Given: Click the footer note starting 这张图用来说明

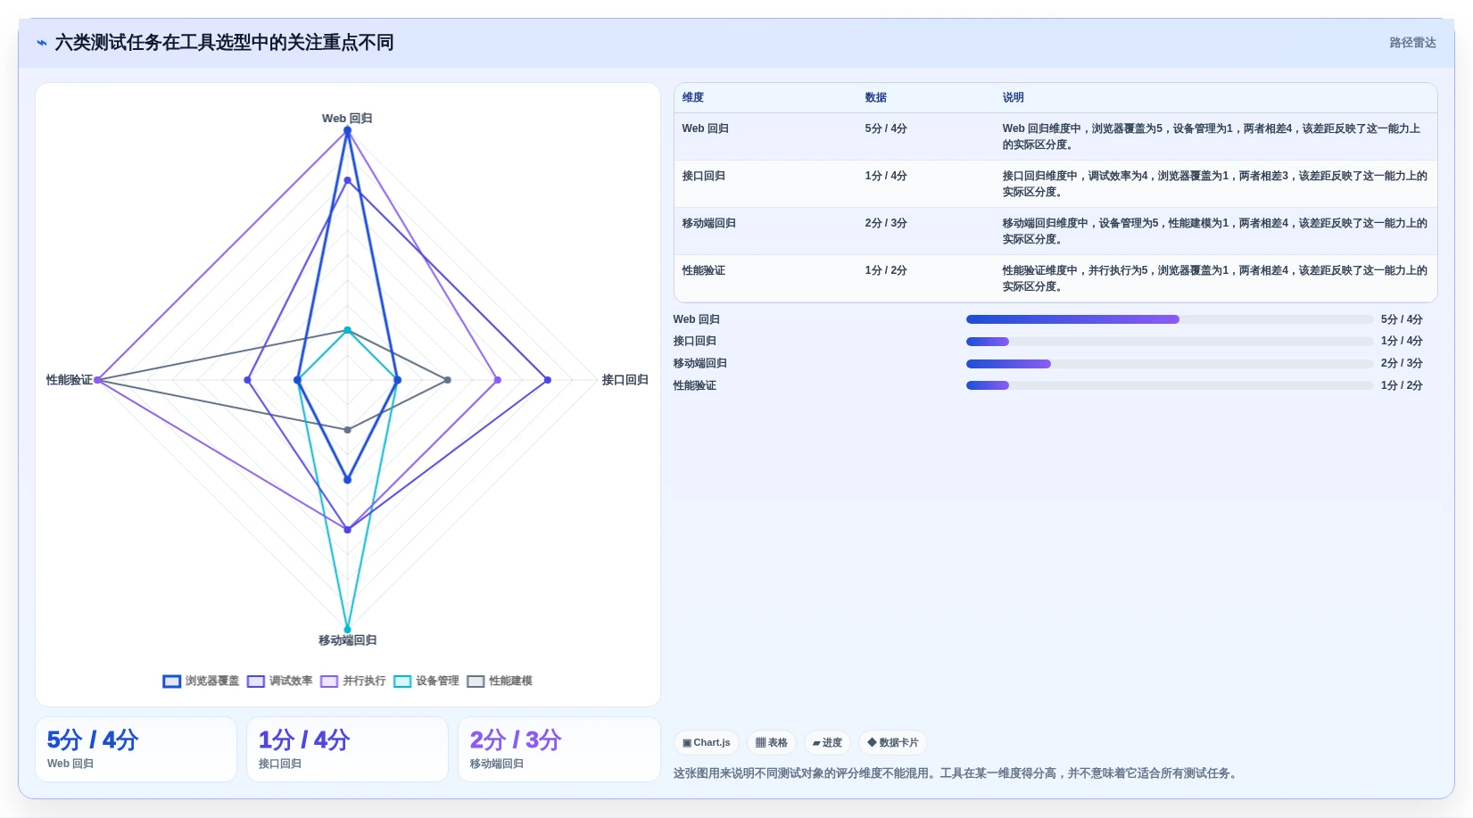Looking at the screenshot, I should 957,773.
